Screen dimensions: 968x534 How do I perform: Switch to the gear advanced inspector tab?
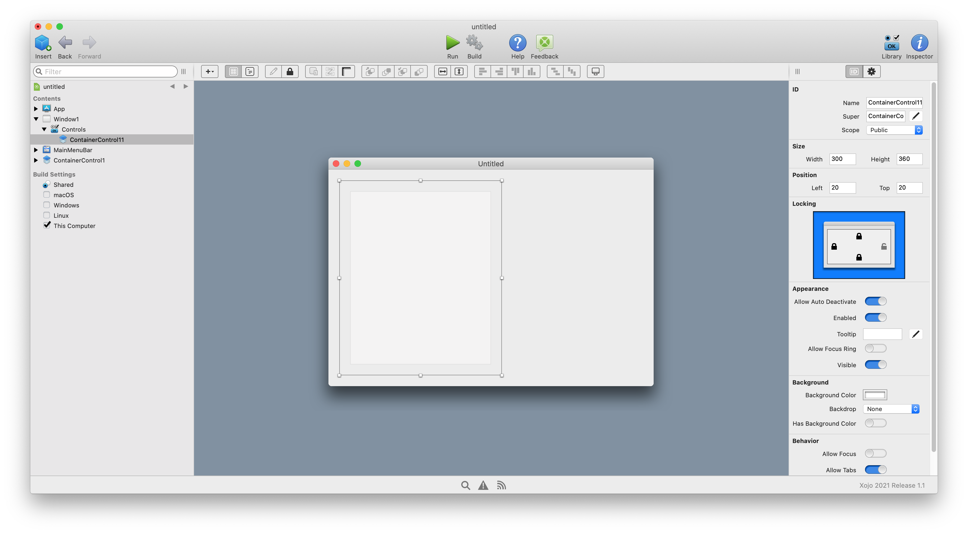[872, 71]
